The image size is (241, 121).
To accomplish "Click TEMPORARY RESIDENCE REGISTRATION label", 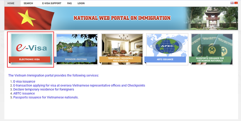I will 120,60.
